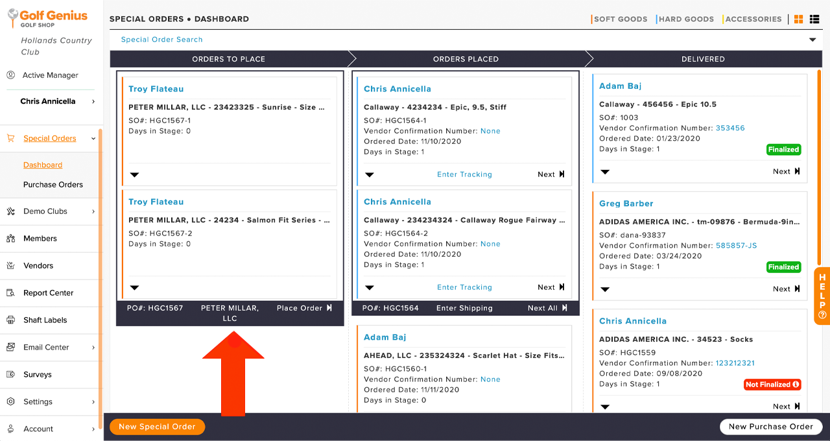830x441 pixels.
Task: Open Purchase Orders in the sidebar
Action: 53,184
